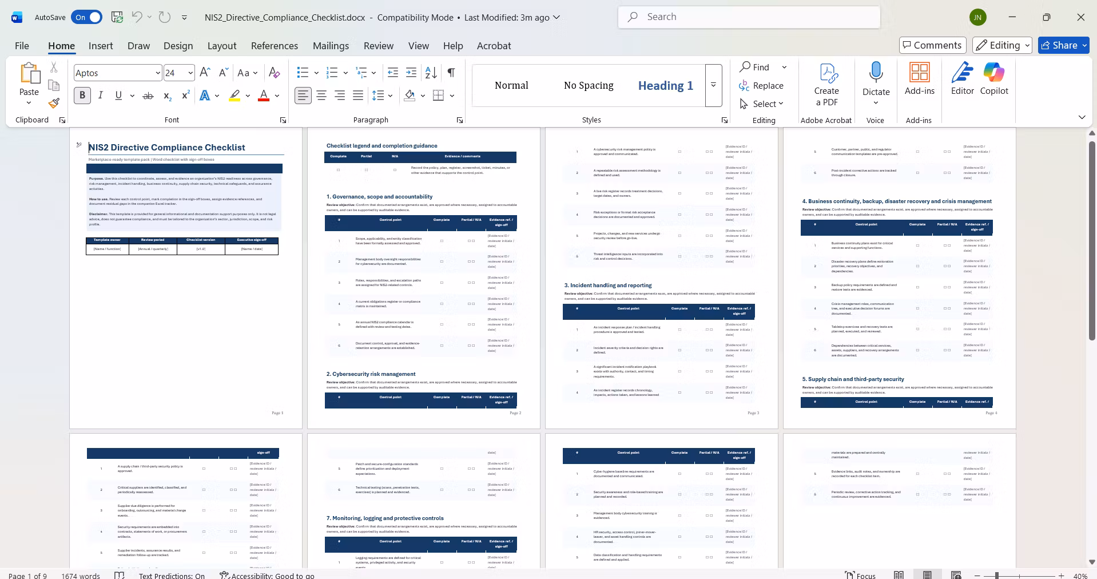Image resolution: width=1097 pixels, height=579 pixels.
Task: Click the Replace button
Action: 761,85
